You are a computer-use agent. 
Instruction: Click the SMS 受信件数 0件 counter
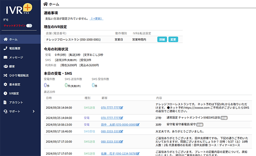coord(94,85)
